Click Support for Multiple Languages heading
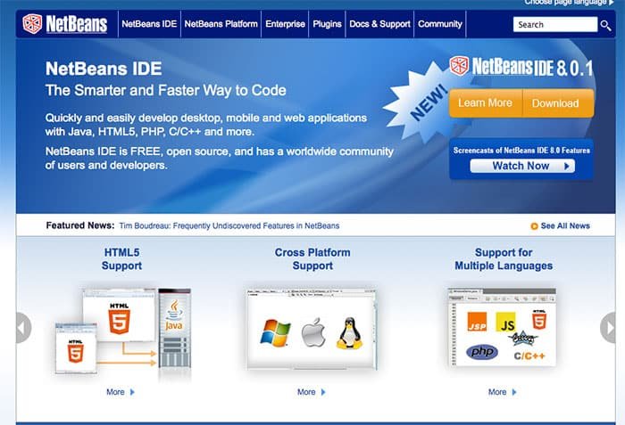Viewport: 625px width, 425px height. coord(504,259)
